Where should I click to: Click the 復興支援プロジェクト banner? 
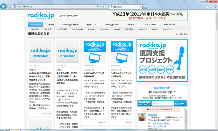(x=162, y=60)
